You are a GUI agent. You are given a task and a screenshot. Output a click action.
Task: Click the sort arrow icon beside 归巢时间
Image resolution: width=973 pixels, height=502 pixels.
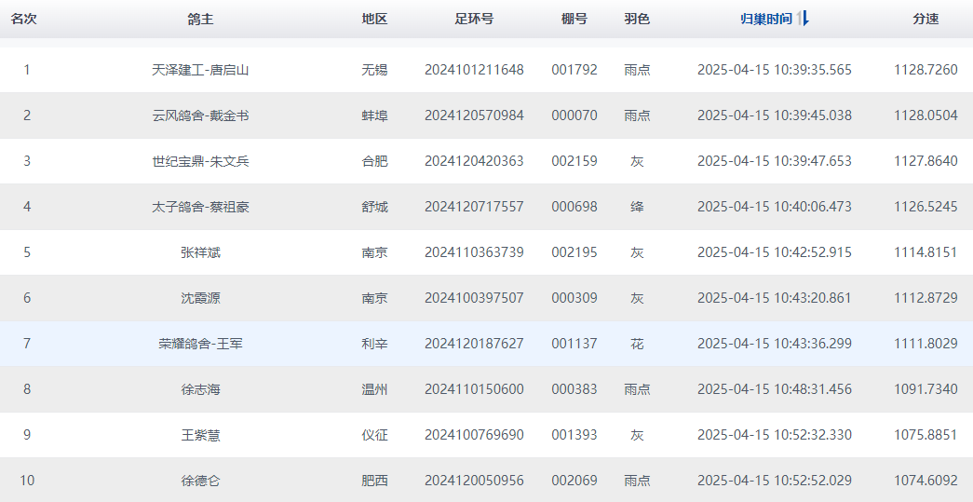pos(803,19)
